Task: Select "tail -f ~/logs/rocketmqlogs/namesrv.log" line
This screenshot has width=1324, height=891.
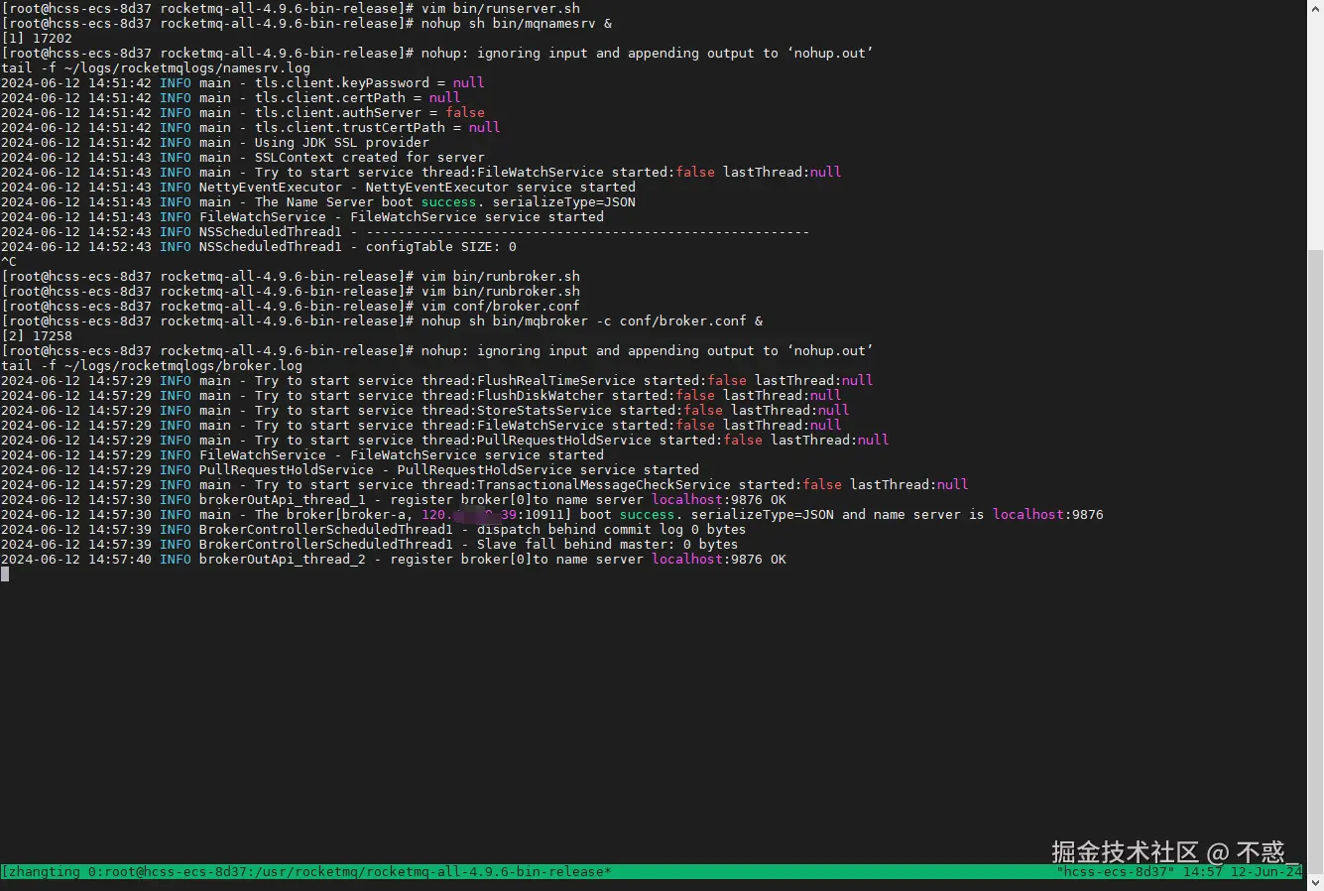Action: click(x=156, y=67)
